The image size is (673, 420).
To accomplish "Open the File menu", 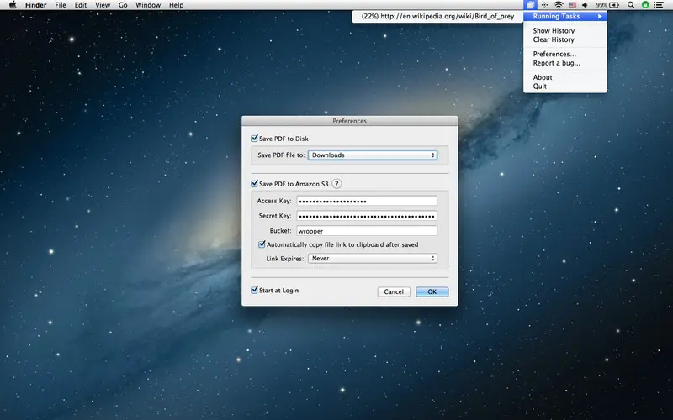I will click(x=61, y=5).
